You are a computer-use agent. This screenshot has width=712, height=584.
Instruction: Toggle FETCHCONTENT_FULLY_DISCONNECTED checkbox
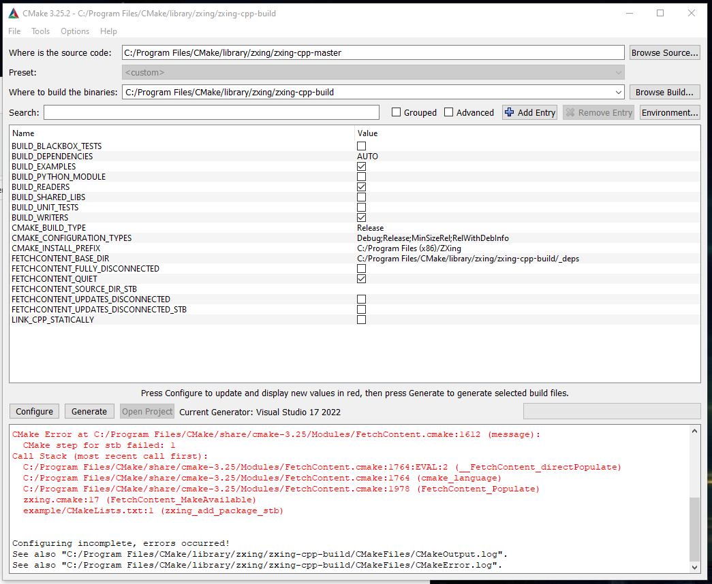(361, 269)
